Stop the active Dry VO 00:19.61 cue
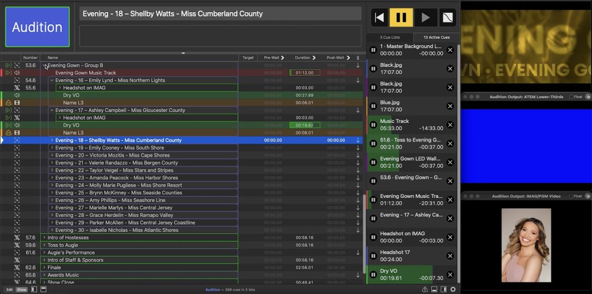The height and width of the screenshot is (294, 592). point(450,275)
